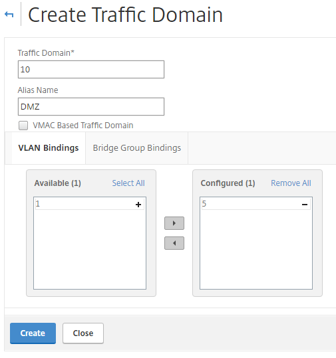Enable VMAC Based Traffic Domain checkbox
This screenshot has height=358, width=336.
coord(23,126)
